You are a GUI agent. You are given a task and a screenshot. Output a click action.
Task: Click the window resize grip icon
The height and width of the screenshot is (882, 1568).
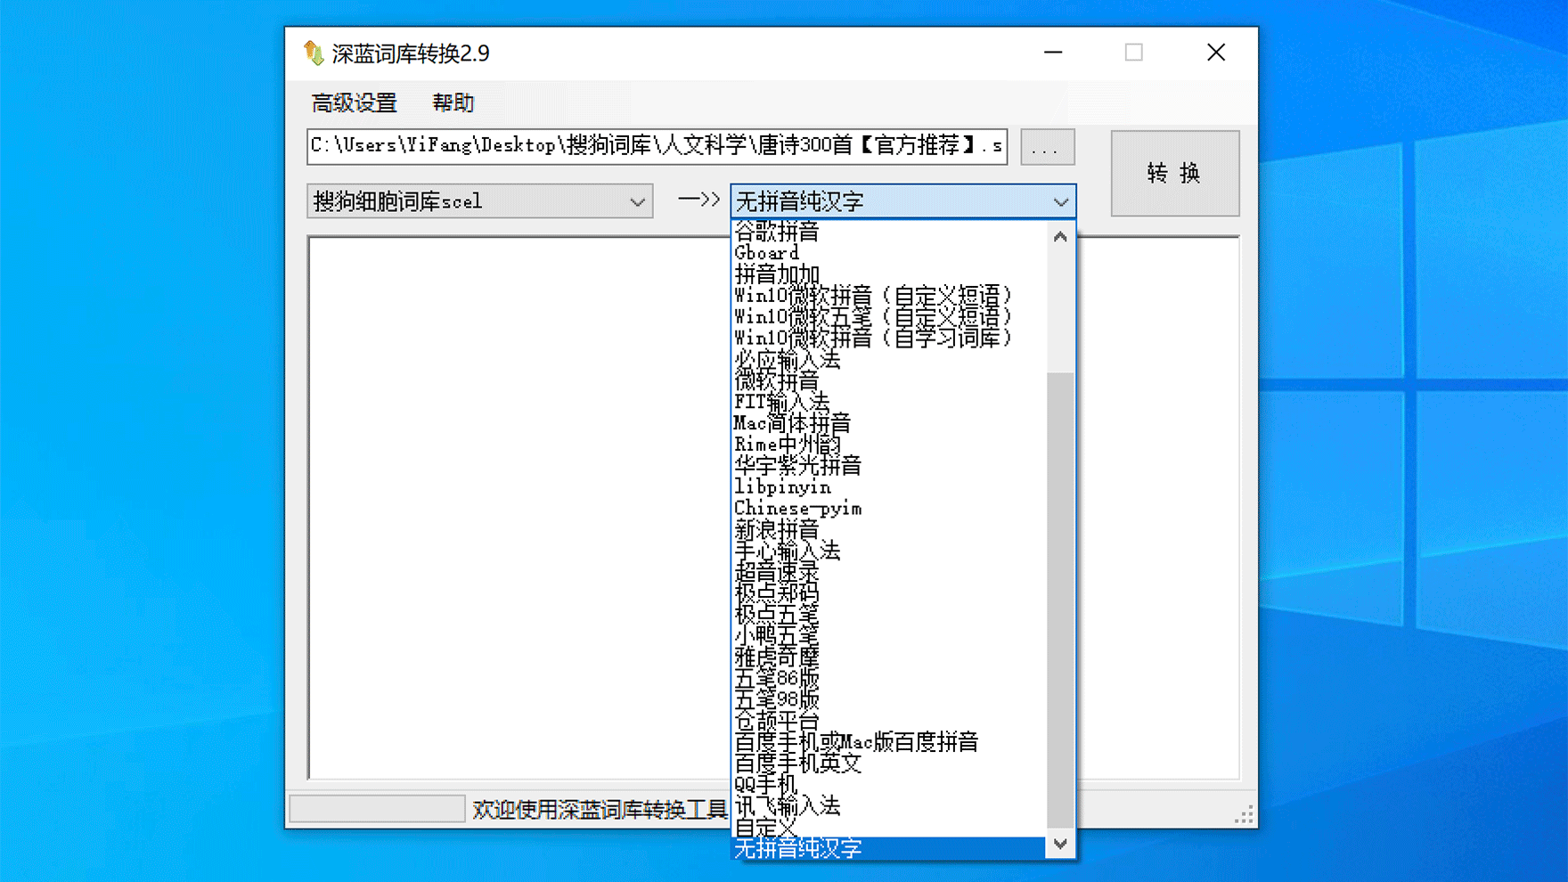pyautogui.click(x=1244, y=814)
